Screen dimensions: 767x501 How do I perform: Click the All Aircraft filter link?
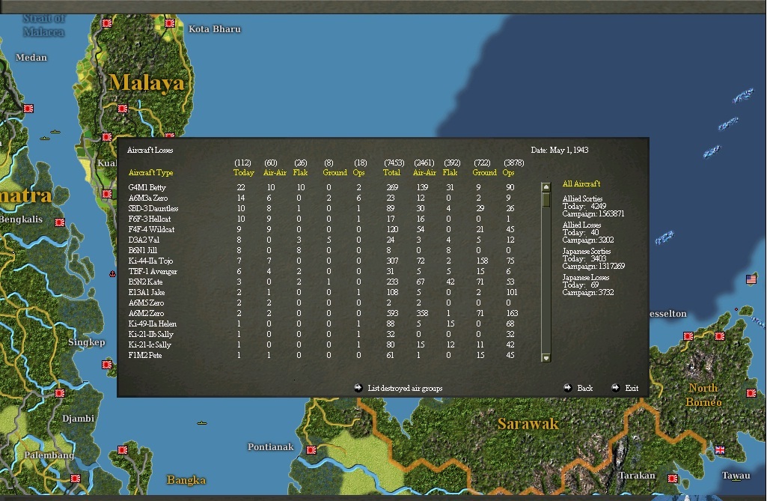581,183
